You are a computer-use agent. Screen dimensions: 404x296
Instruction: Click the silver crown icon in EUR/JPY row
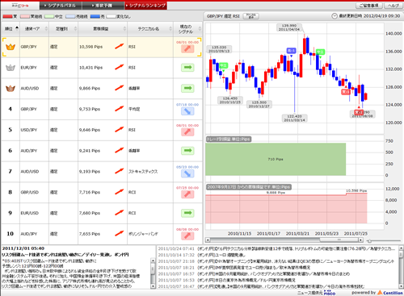(11, 68)
